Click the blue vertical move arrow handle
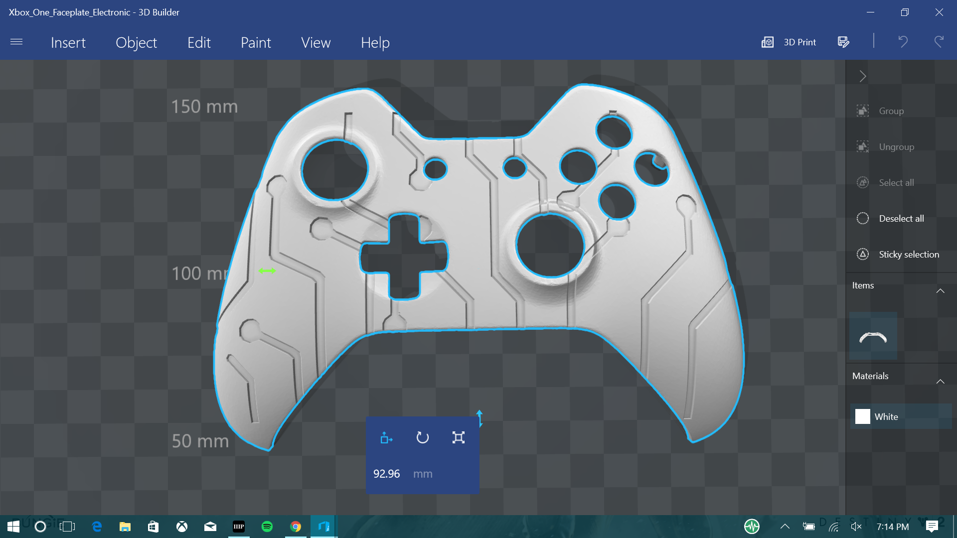Viewport: 957px width, 538px height. tap(479, 418)
